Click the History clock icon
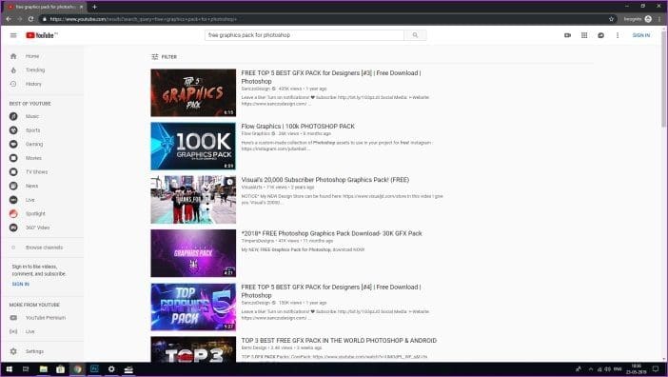The height and width of the screenshot is (377, 668). click(13, 84)
